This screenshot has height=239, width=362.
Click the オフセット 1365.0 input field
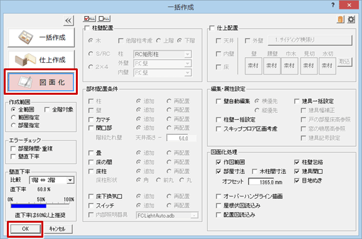pos(261,182)
